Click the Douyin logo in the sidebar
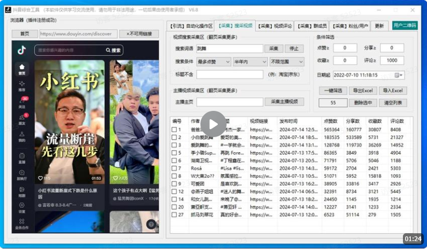 [21, 50]
